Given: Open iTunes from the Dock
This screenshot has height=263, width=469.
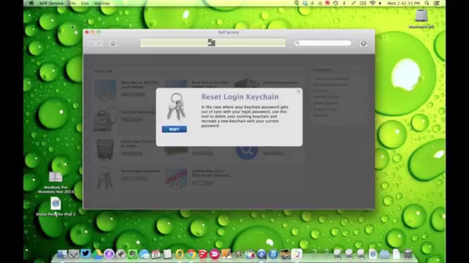Looking at the screenshot, I should pyautogui.click(x=273, y=254).
